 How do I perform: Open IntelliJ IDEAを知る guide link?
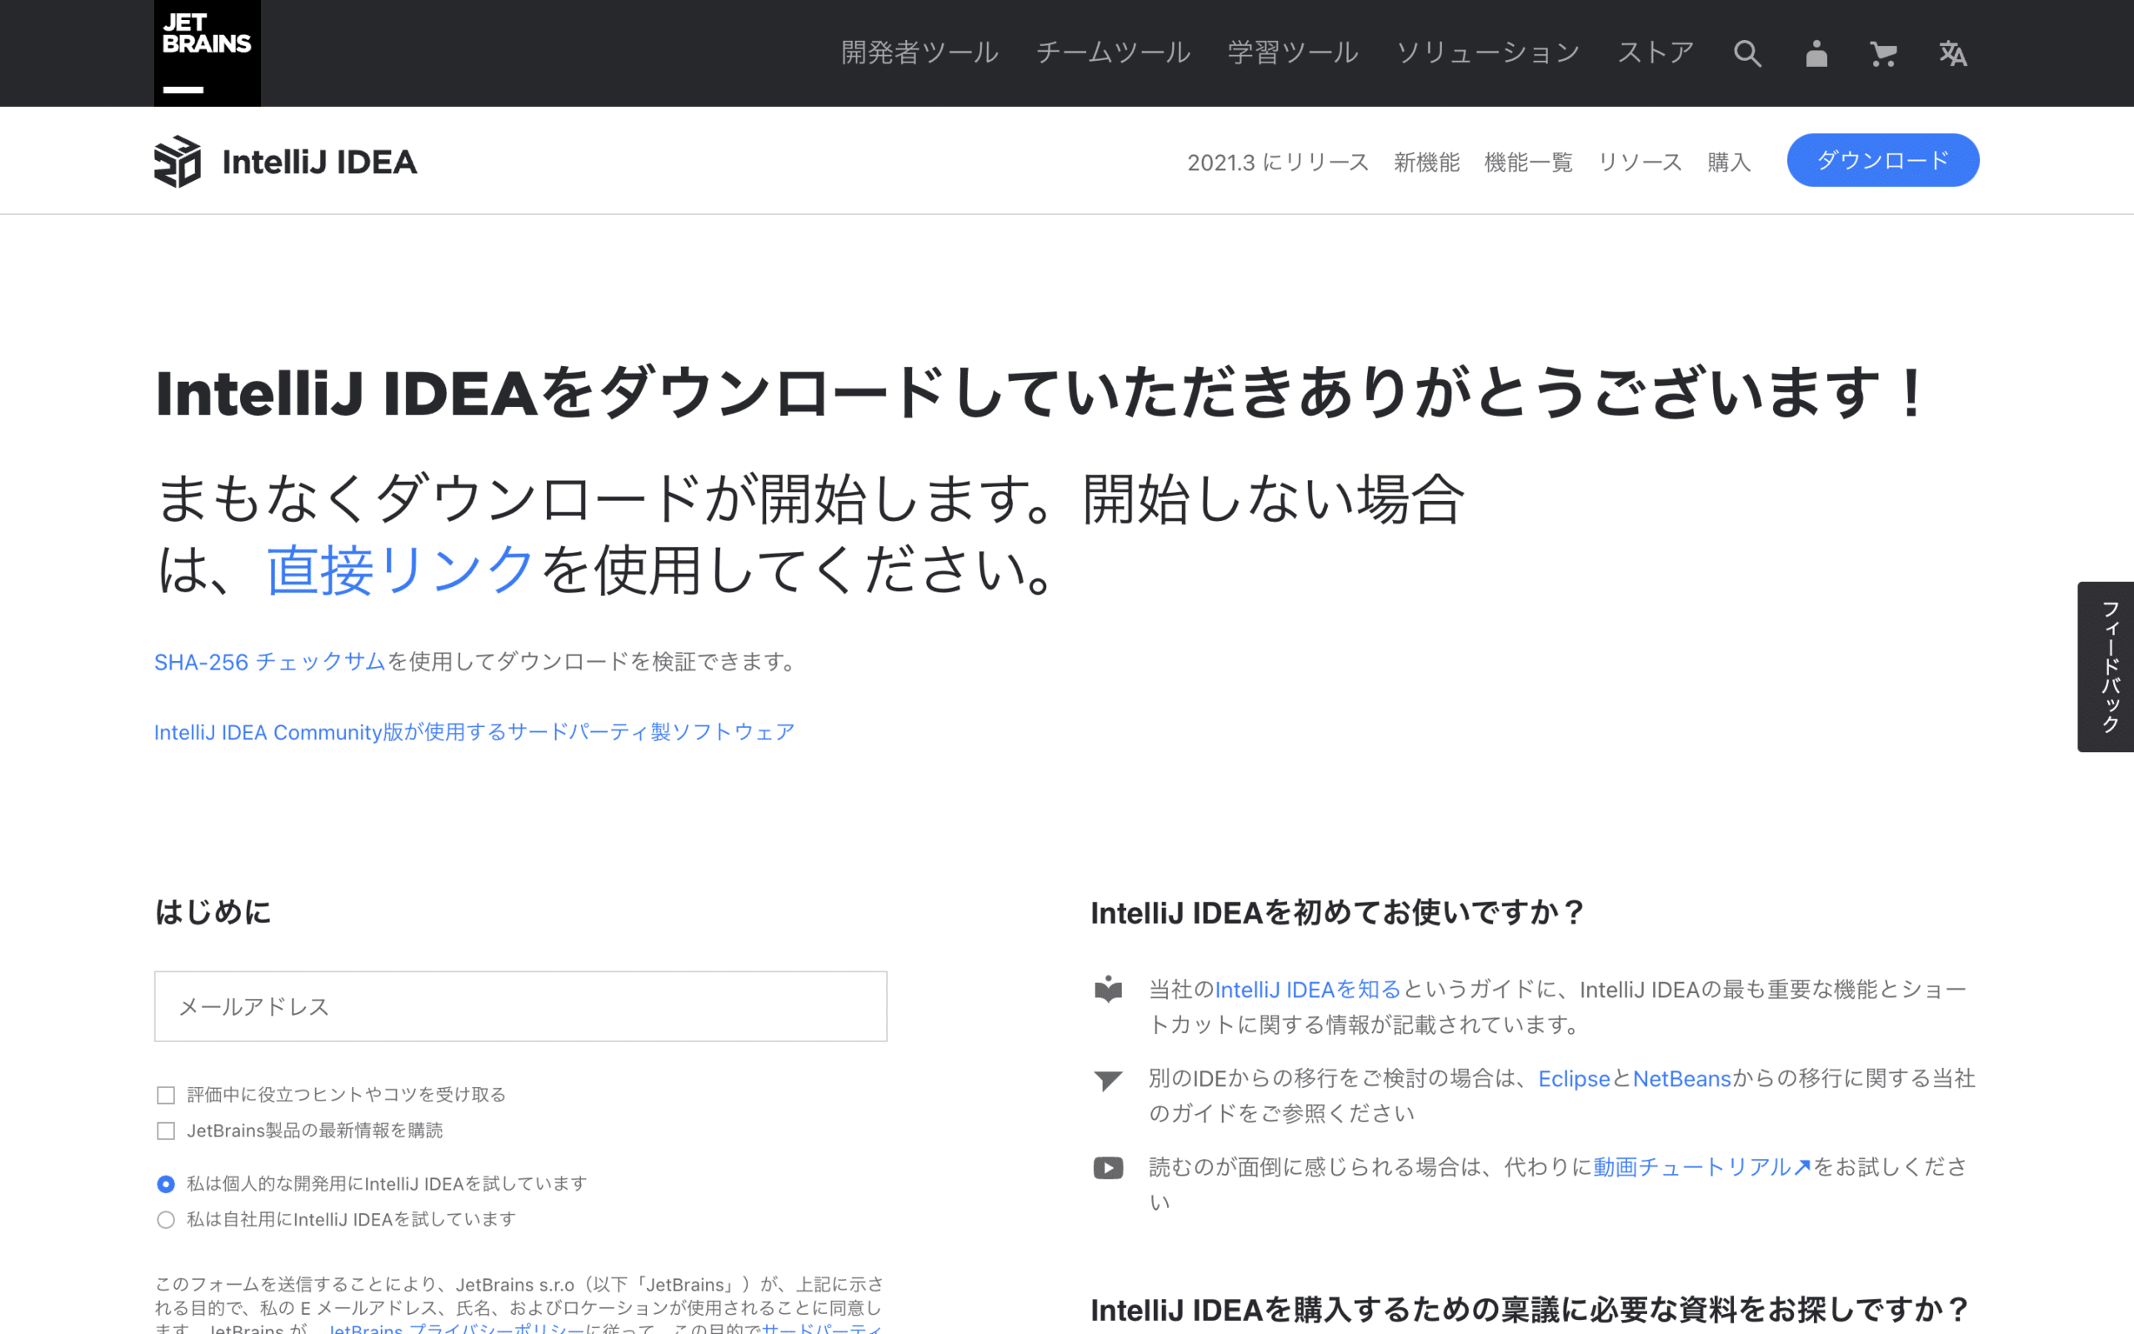pos(1308,990)
